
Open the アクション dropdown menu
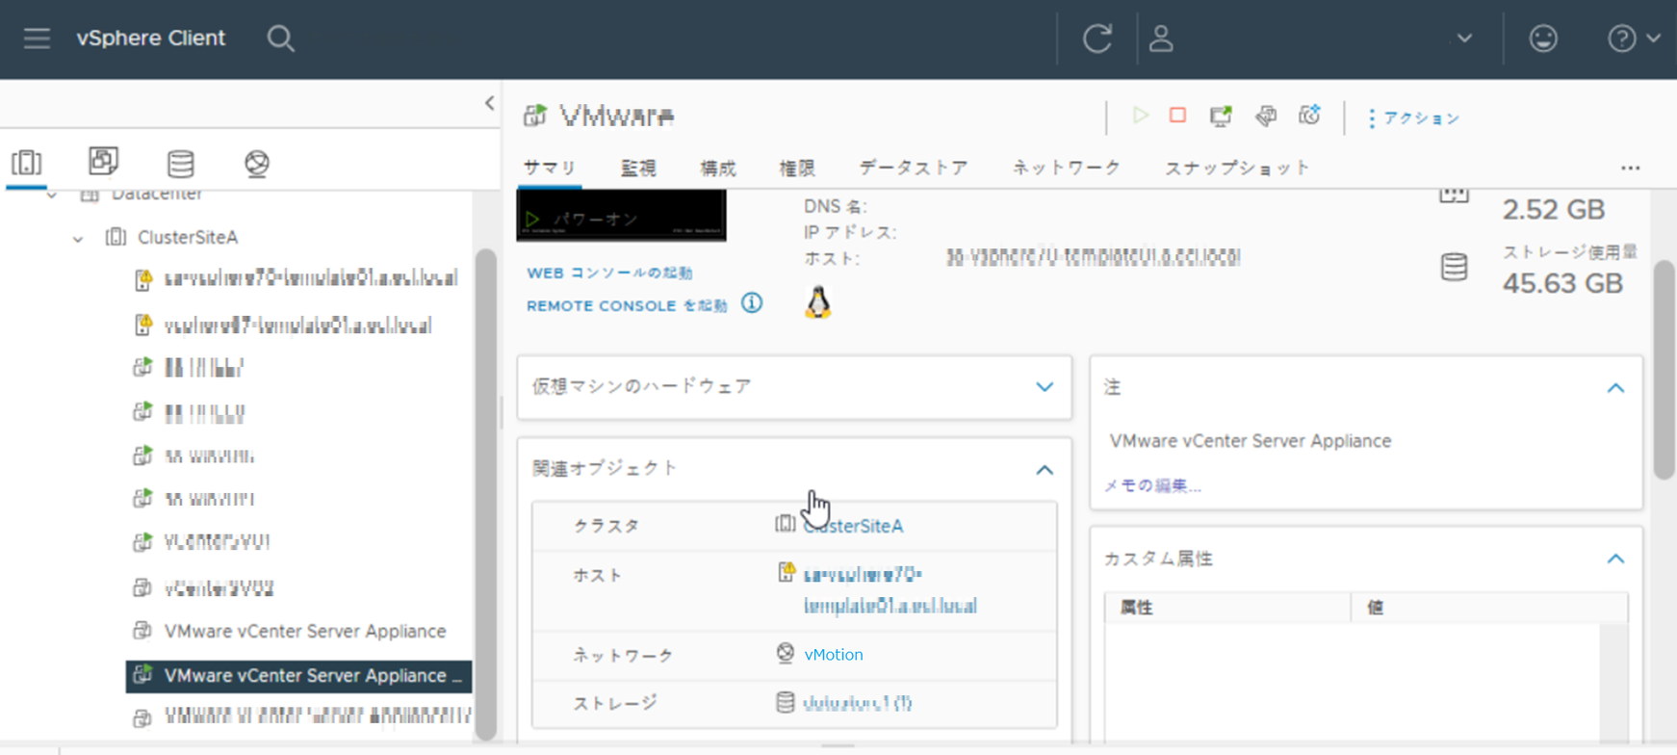coord(1413,118)
